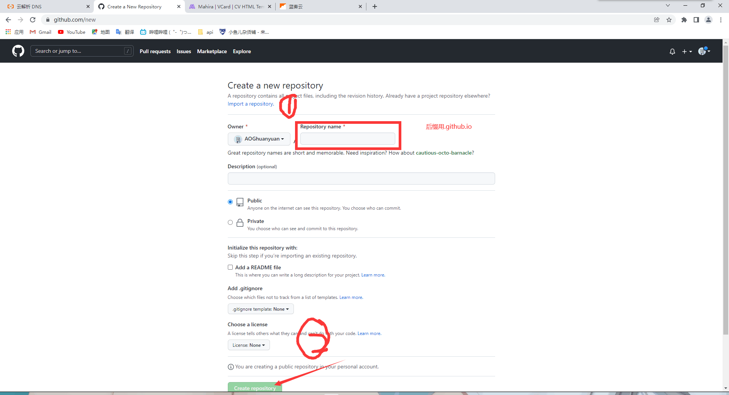
Task: Open the .gitignore template dropdown
Action: point(260,309)
